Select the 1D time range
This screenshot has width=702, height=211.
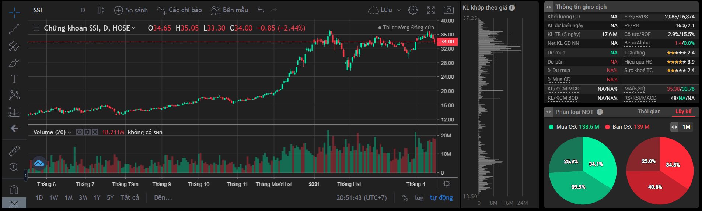click(39, 198)
